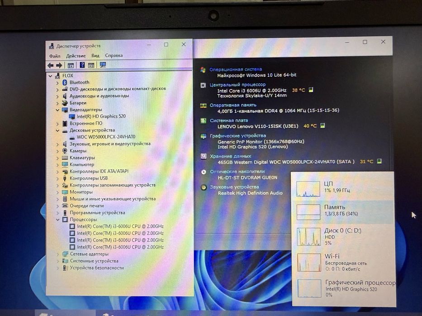Select the Очереди печати printer icon
This screenshot has height=316, width=422.
point(65,206)
